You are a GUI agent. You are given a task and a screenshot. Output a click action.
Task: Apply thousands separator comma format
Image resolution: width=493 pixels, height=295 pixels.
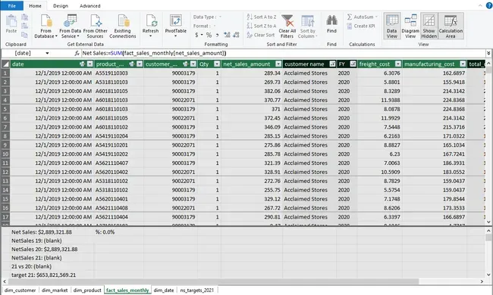[x=217, y=35]
